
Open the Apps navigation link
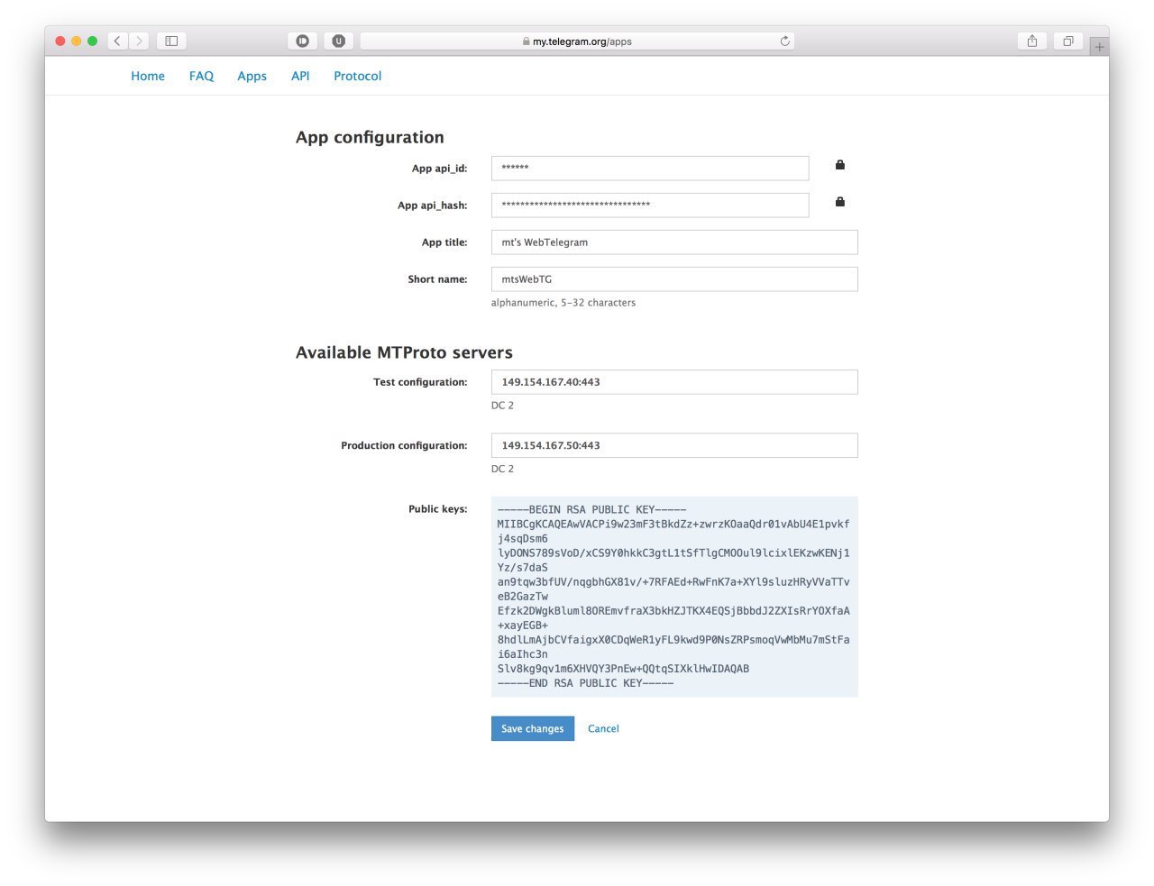252,77
